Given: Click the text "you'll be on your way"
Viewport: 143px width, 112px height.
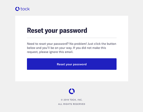Looking at the screenshot, I should pos(57,48).
